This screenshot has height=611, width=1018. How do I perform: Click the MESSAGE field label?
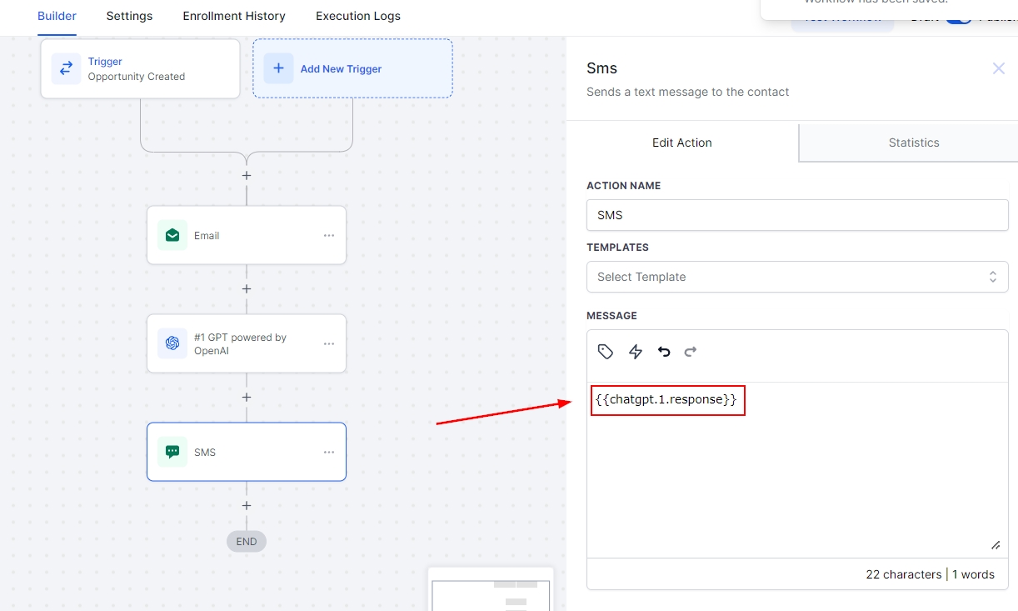[611, 316]
